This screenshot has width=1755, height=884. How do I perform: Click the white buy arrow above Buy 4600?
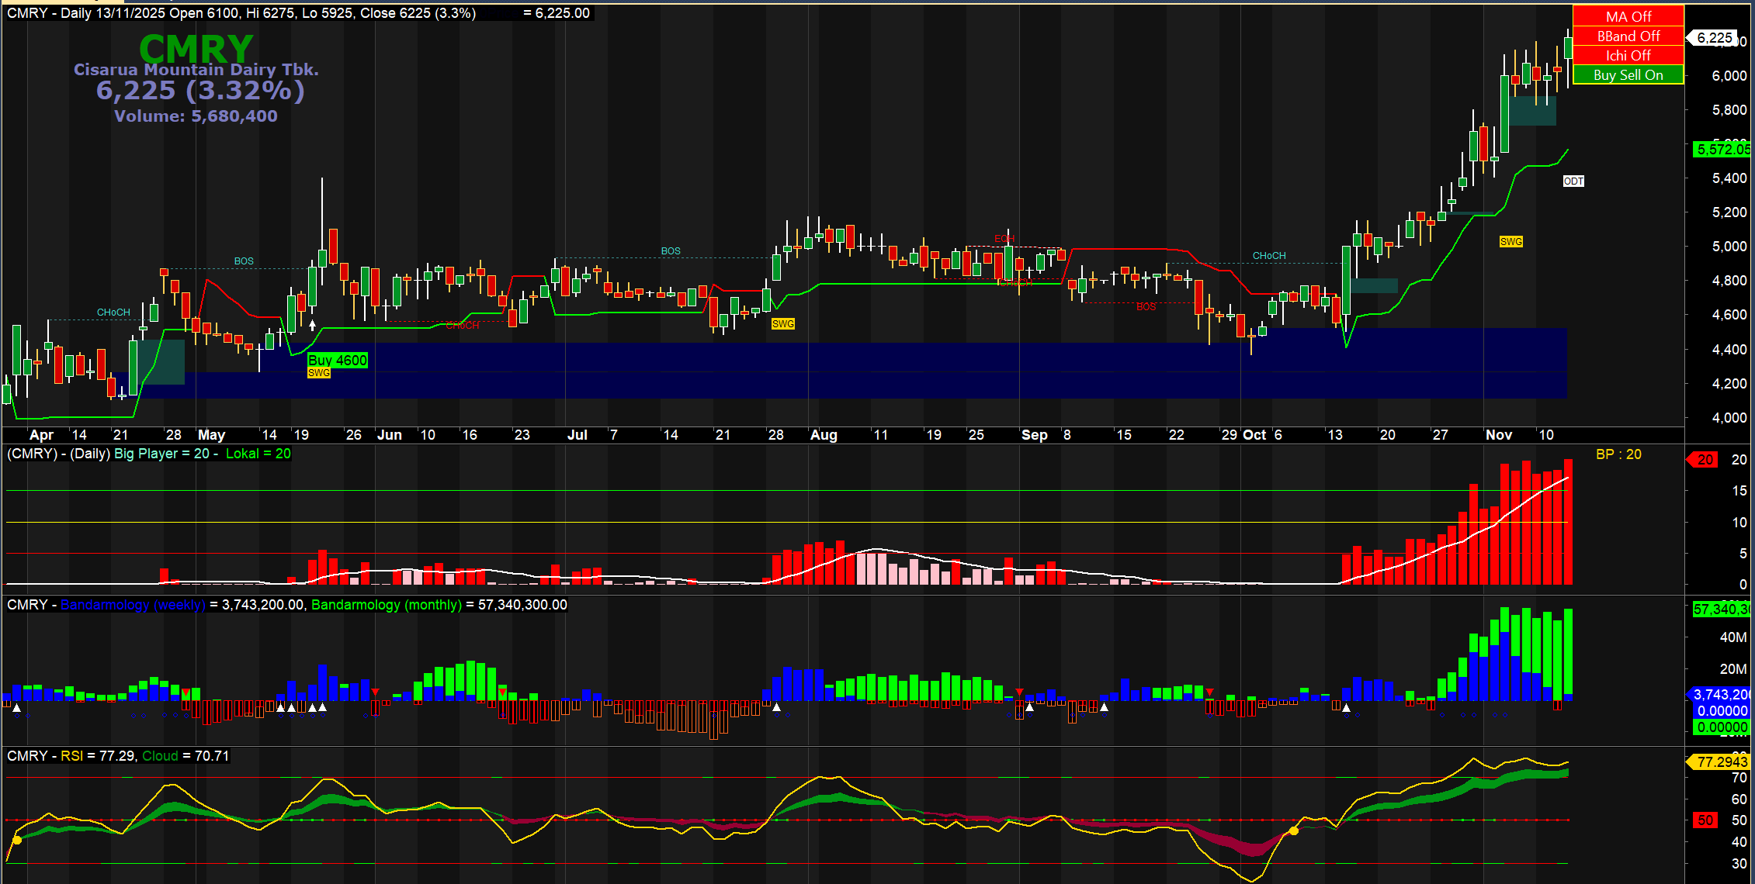pyautogui.click(x=312, y=325)
